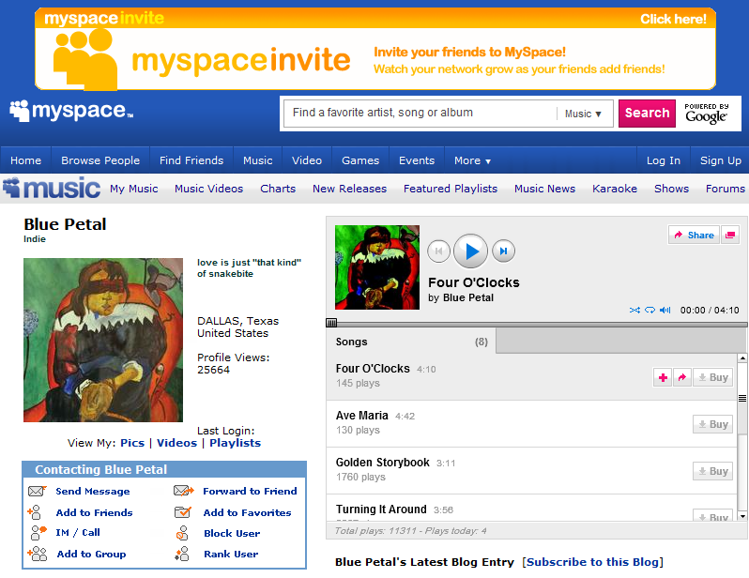The width and height of the screenshot is (749, 578).
Task: Click the Add to Group icon
Action: pyautogui.click(x=38, y=554)
